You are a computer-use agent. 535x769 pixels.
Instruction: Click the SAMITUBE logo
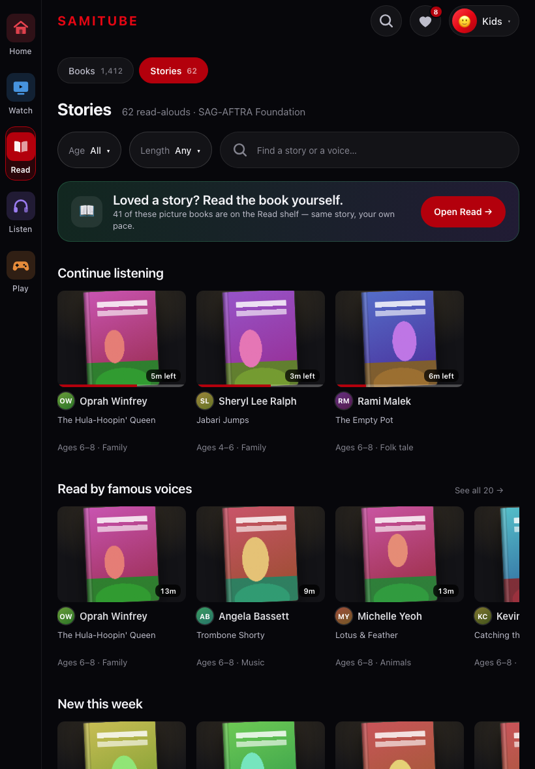tap(98, 21)
